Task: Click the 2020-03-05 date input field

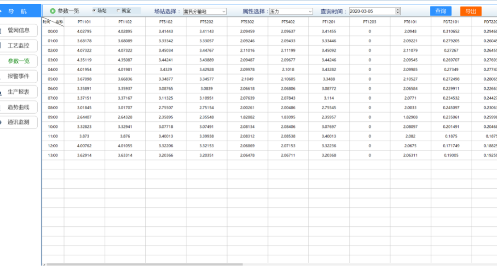Action: click(372, 11)
